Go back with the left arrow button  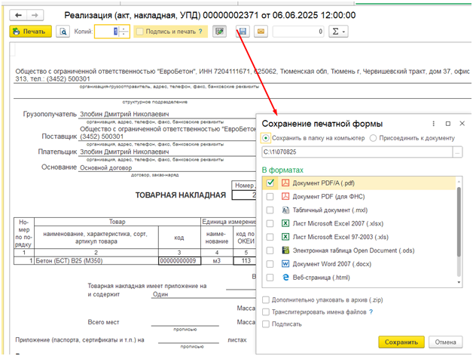[x=18, y=15]
